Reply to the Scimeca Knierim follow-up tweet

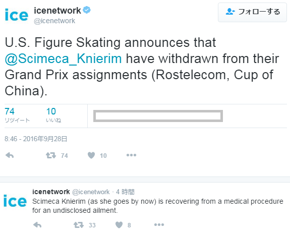coord(37,225)
